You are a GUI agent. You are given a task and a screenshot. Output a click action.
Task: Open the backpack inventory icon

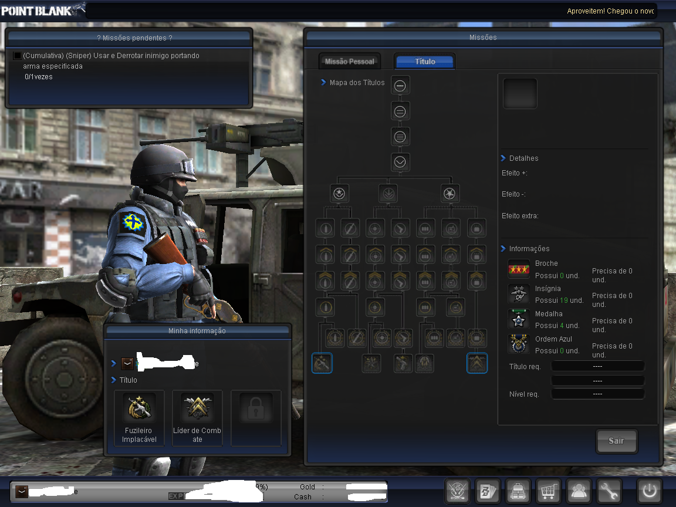click(x=518, y=491)
